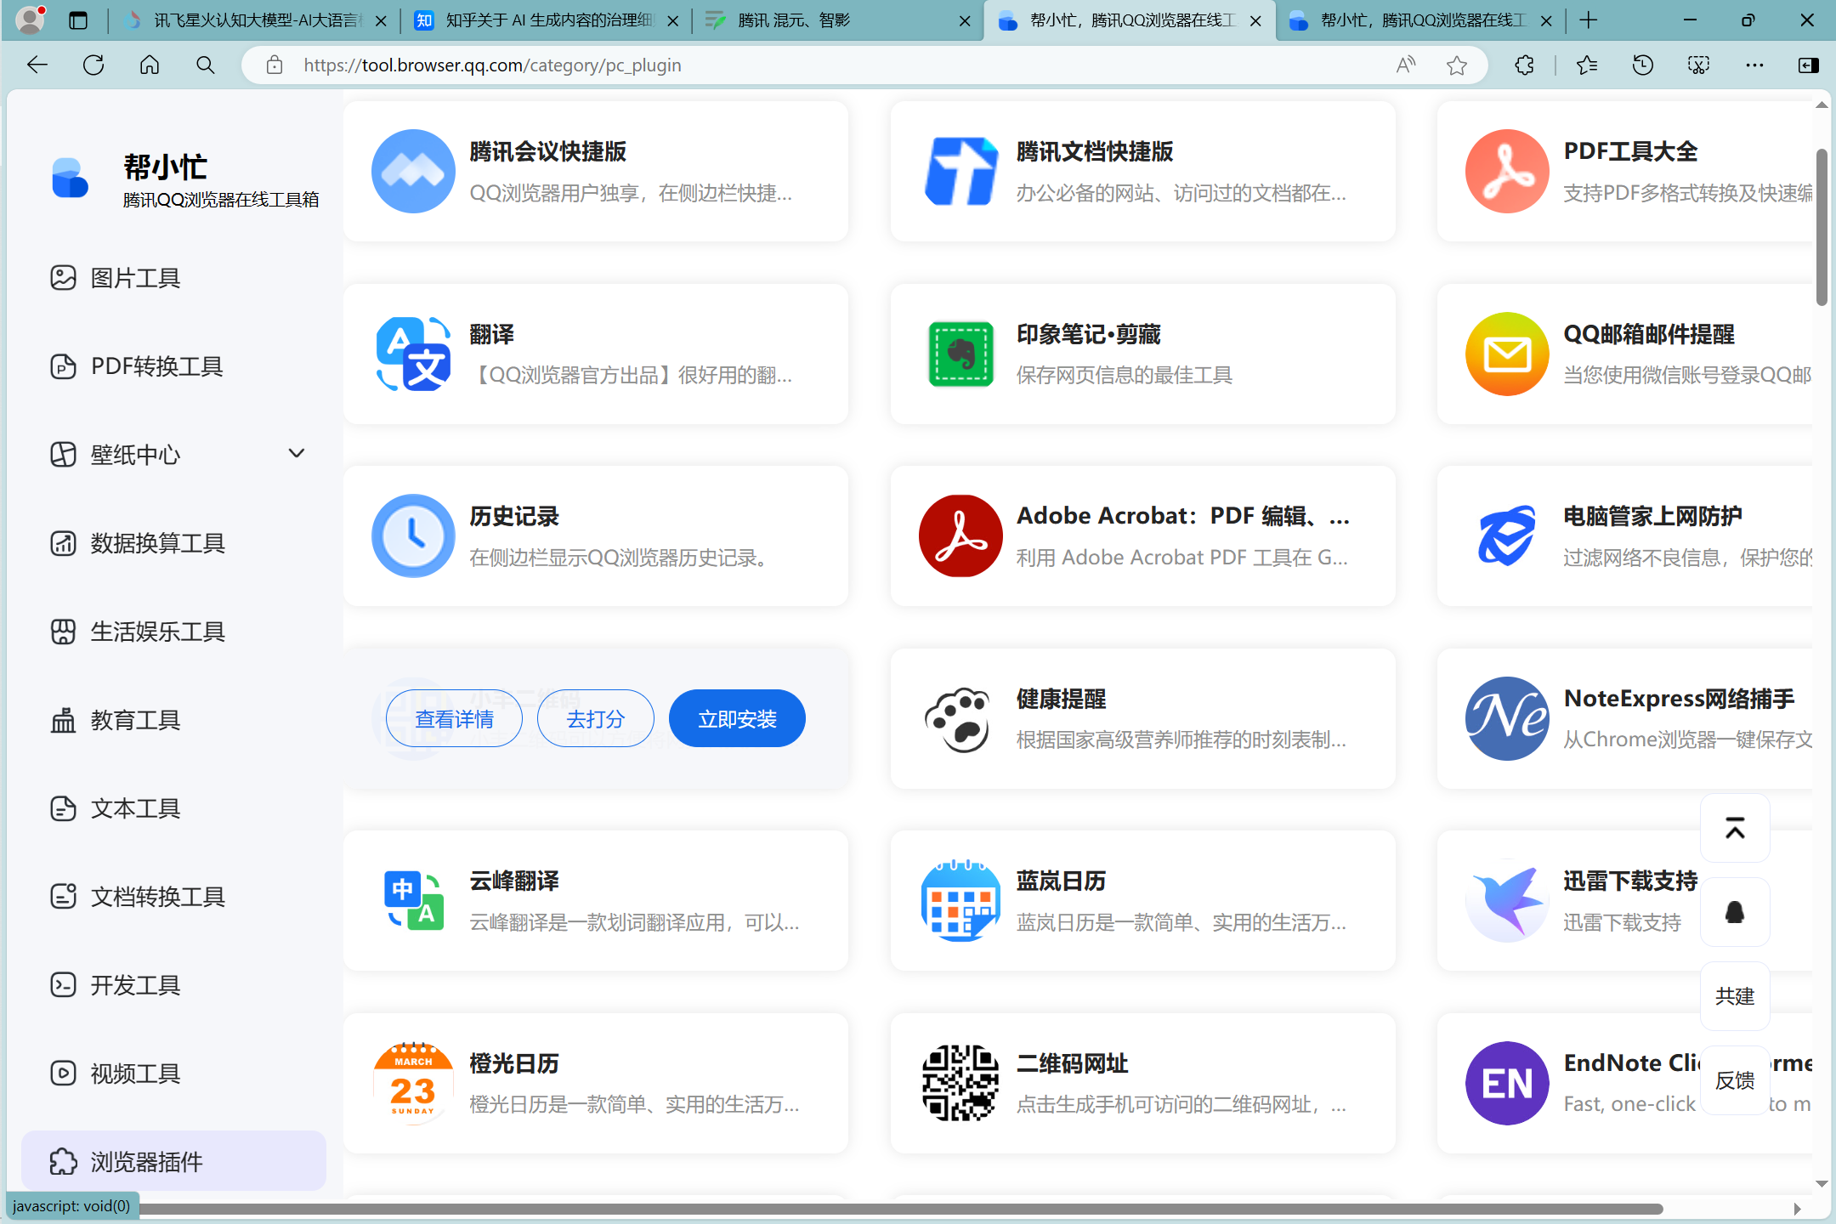Screen dimensions: 1836x1224
Task: Open the tab actions menu button
Action: click(x=78, y=20)
